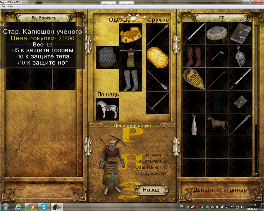Click the steel helmet in inventory

click(x=240, y=56)
